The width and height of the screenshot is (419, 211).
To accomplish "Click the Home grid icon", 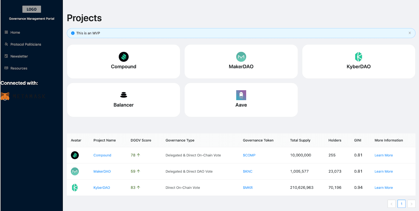I will click(x=6, y=32).
